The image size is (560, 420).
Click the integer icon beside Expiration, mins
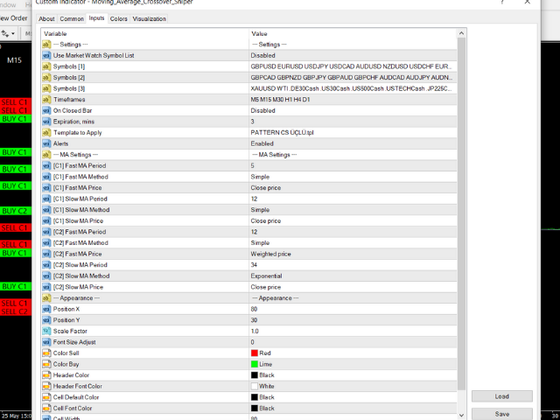[x=46, y=122]
